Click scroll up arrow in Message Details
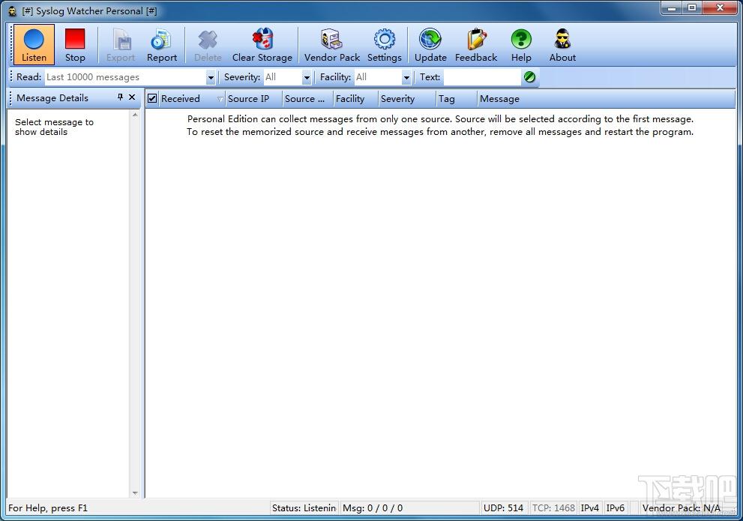This screenshot has height=521, width=743. [x=135, y=115]
